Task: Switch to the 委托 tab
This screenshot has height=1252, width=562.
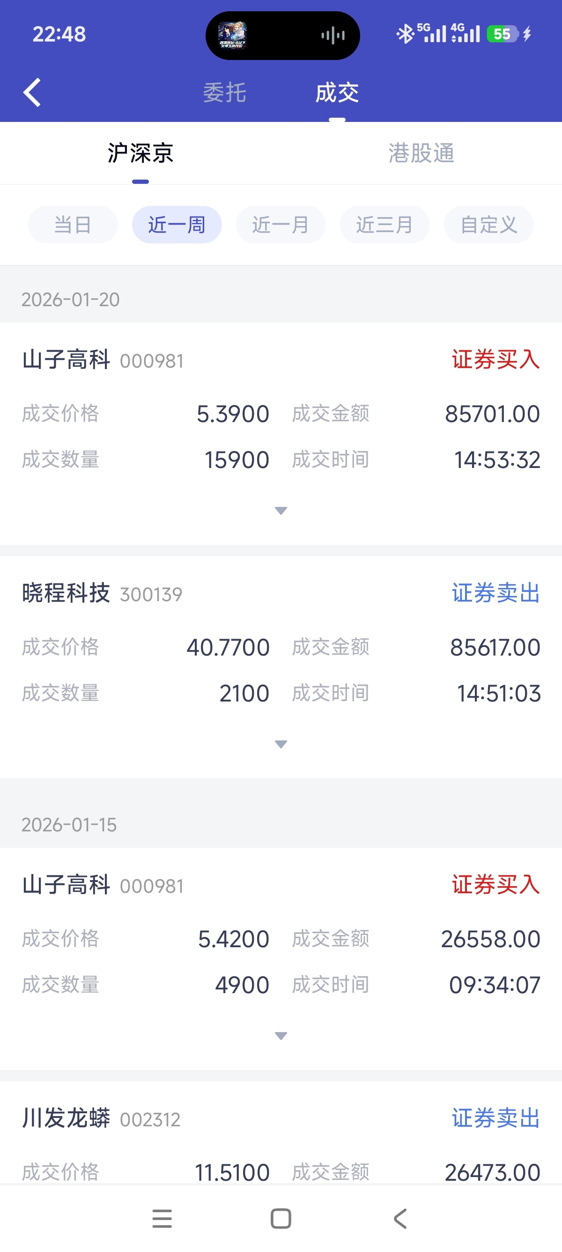Action: (225, 92)
